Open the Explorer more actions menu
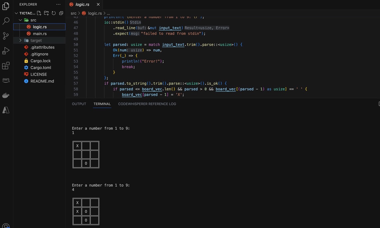The height and width of the screenshot is (228, 380). pos(58,4)
